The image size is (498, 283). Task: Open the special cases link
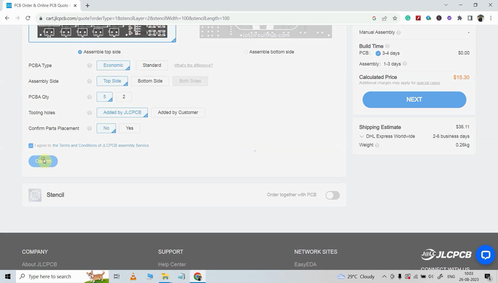428,83
